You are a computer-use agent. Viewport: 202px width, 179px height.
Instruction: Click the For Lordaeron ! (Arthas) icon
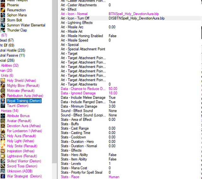coord(3,131)
